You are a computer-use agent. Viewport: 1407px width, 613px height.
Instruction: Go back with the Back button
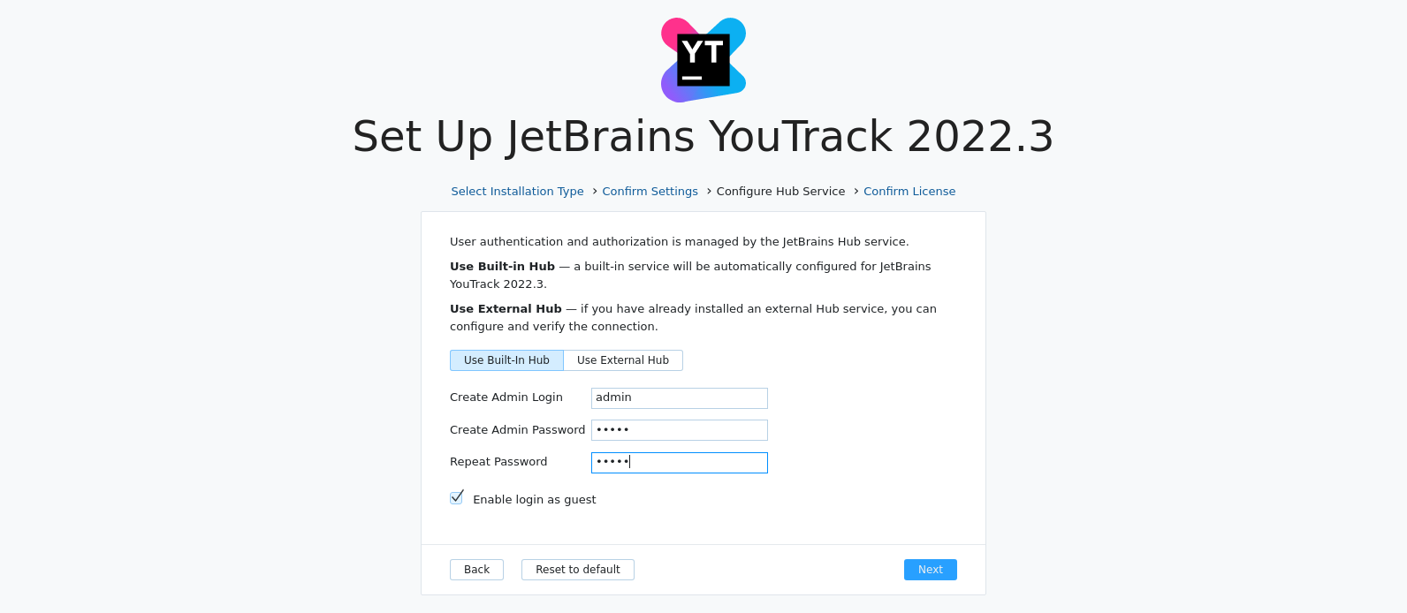click(476, 570)
